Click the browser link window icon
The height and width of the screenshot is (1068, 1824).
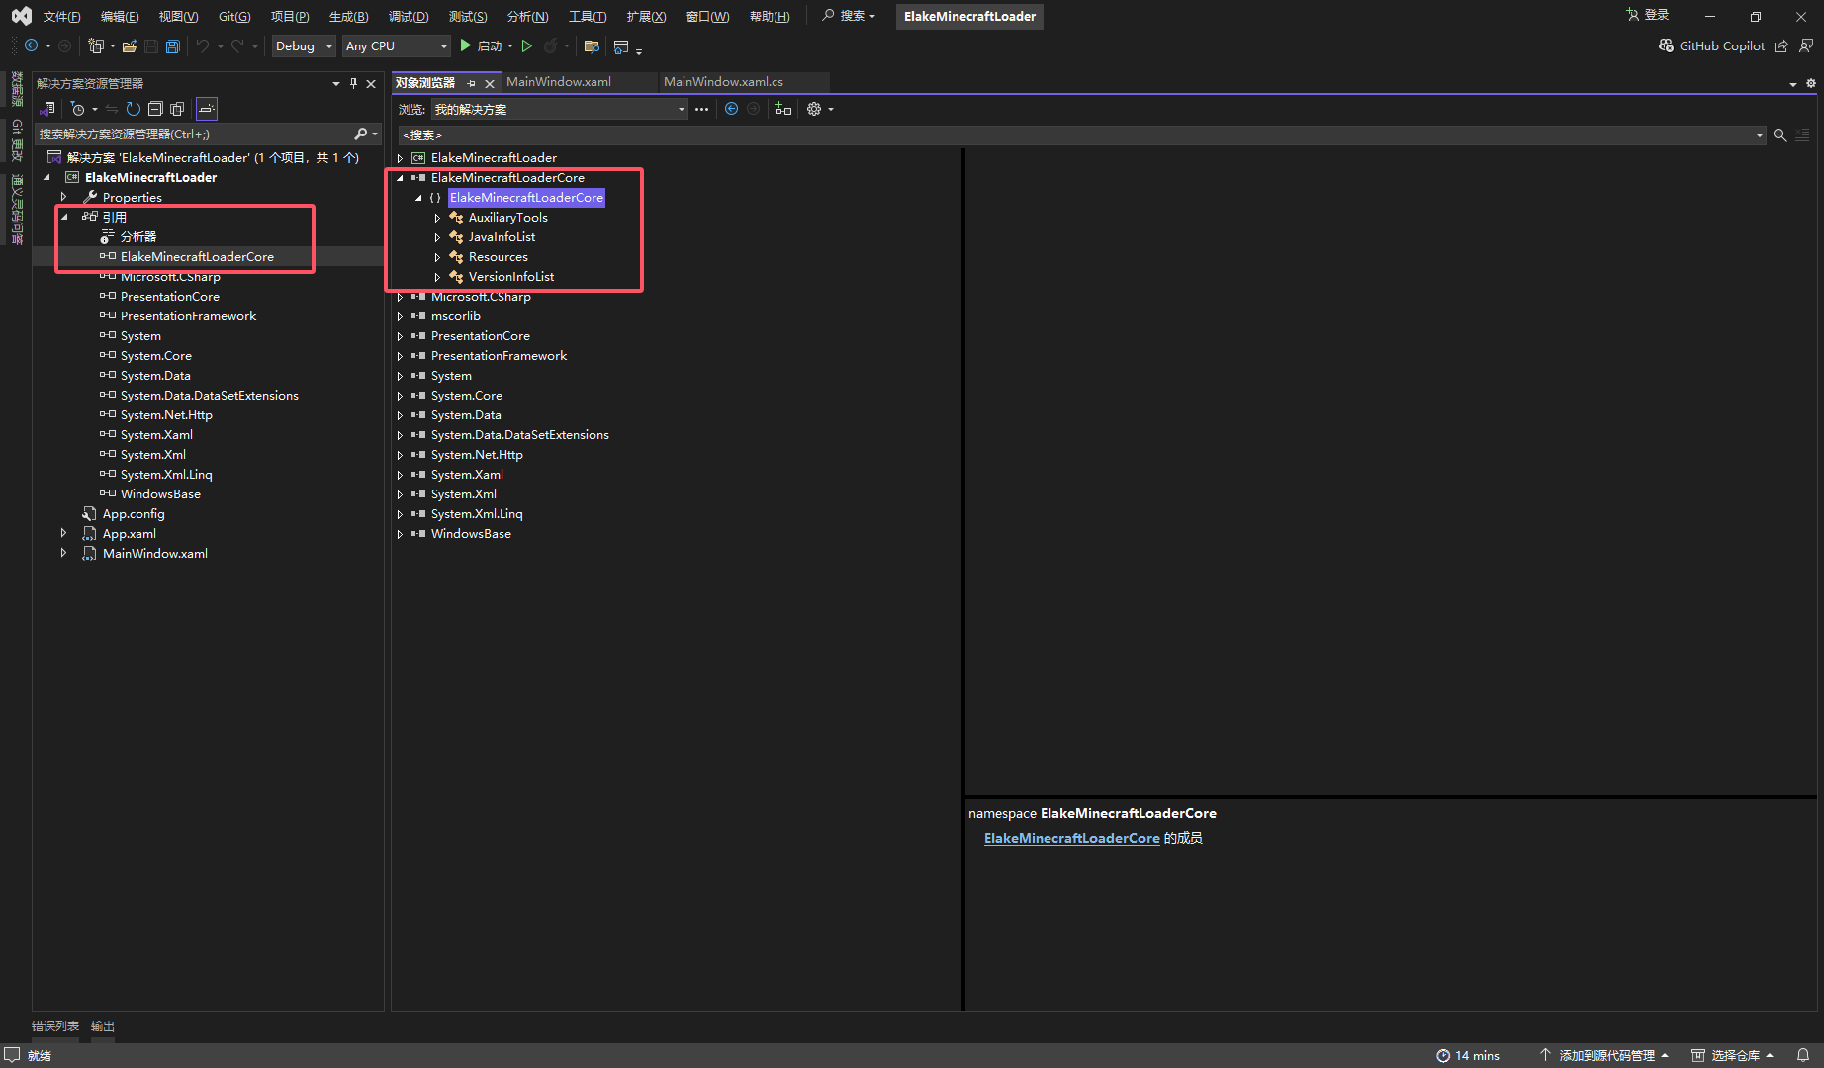(x=621, y=45)
